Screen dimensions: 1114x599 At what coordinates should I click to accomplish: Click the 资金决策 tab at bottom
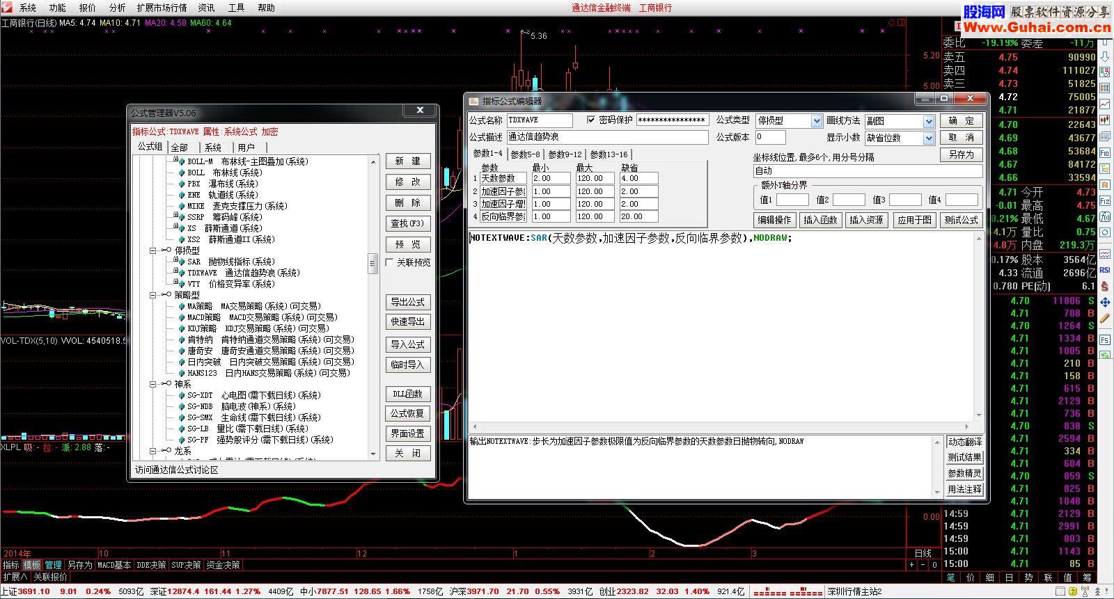[223, 565]
